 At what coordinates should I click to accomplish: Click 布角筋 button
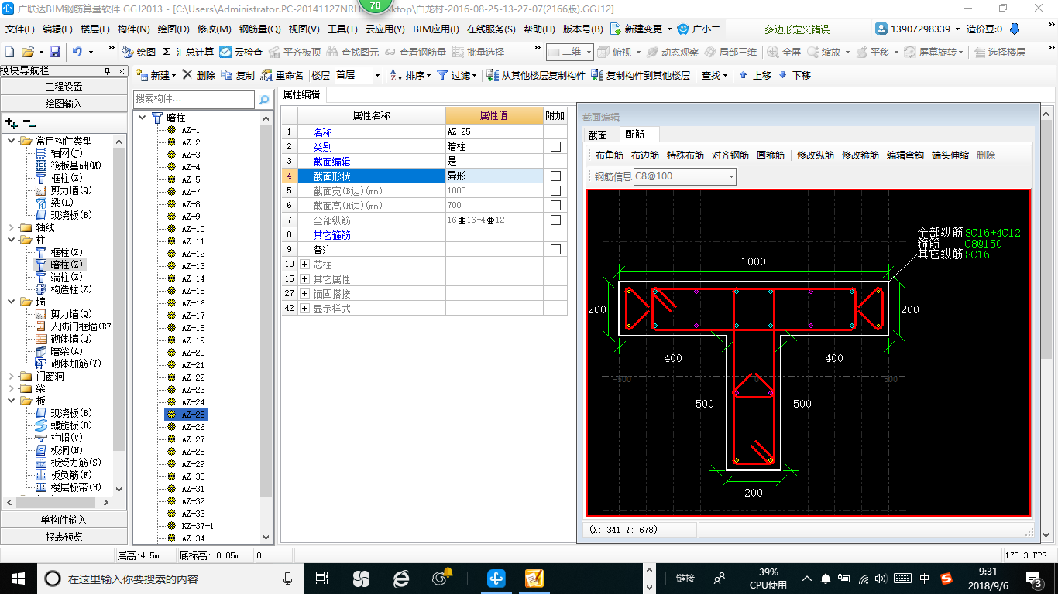tap(610, 155)
